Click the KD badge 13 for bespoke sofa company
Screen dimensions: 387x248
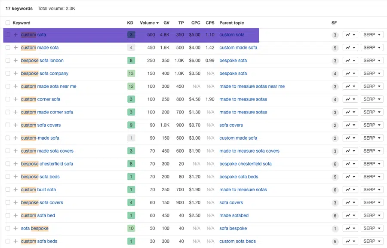[x=131, y=73]
